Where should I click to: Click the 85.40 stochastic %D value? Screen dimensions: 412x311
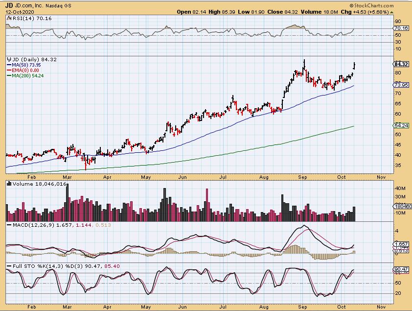(112, 266)
